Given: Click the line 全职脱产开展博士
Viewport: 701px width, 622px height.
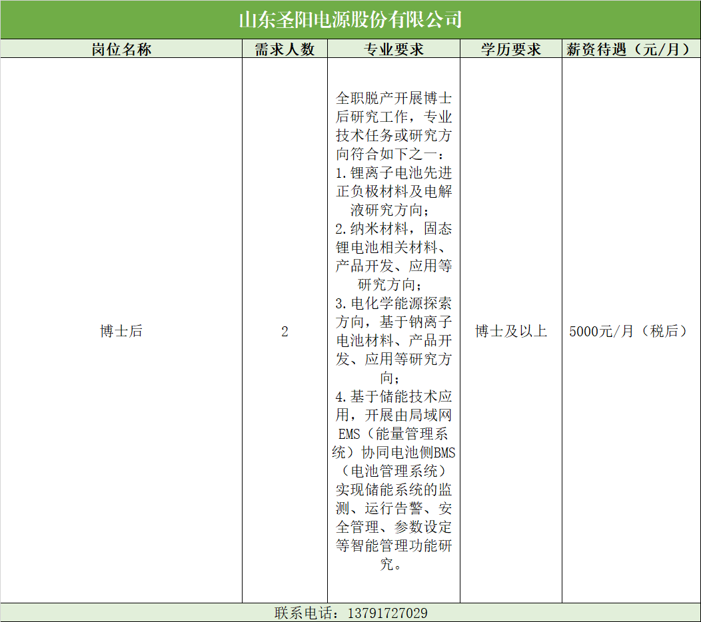Looking at the screenshot, I should pyautogui.click(x=393, y=98).
